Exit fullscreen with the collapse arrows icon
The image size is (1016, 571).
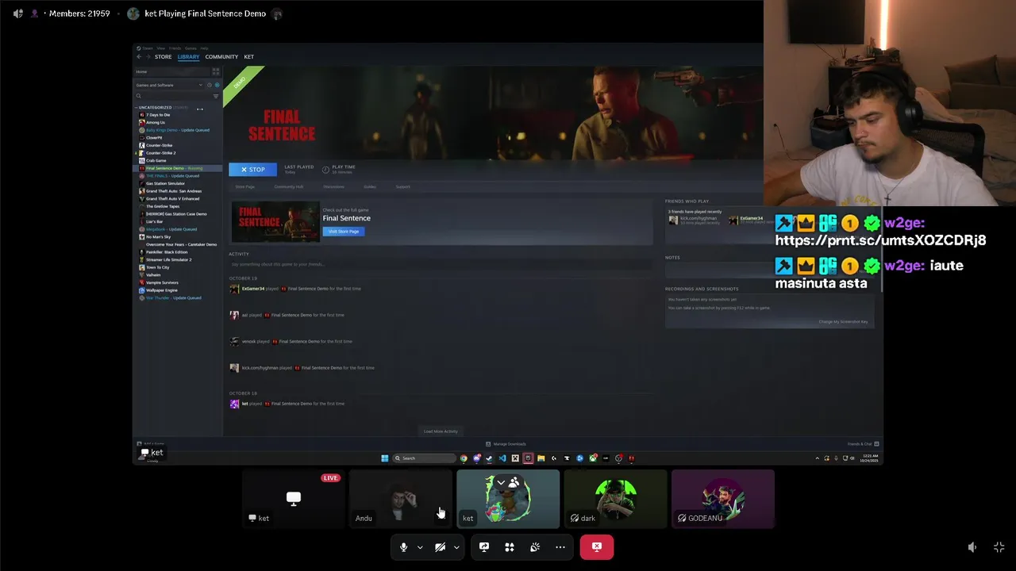pos(999,547)
